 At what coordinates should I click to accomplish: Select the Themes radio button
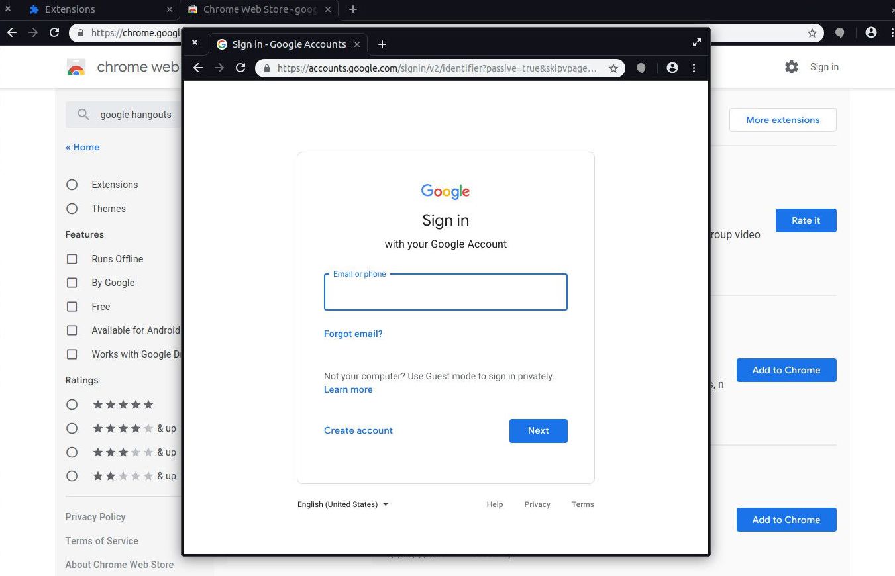coord(72,209)
